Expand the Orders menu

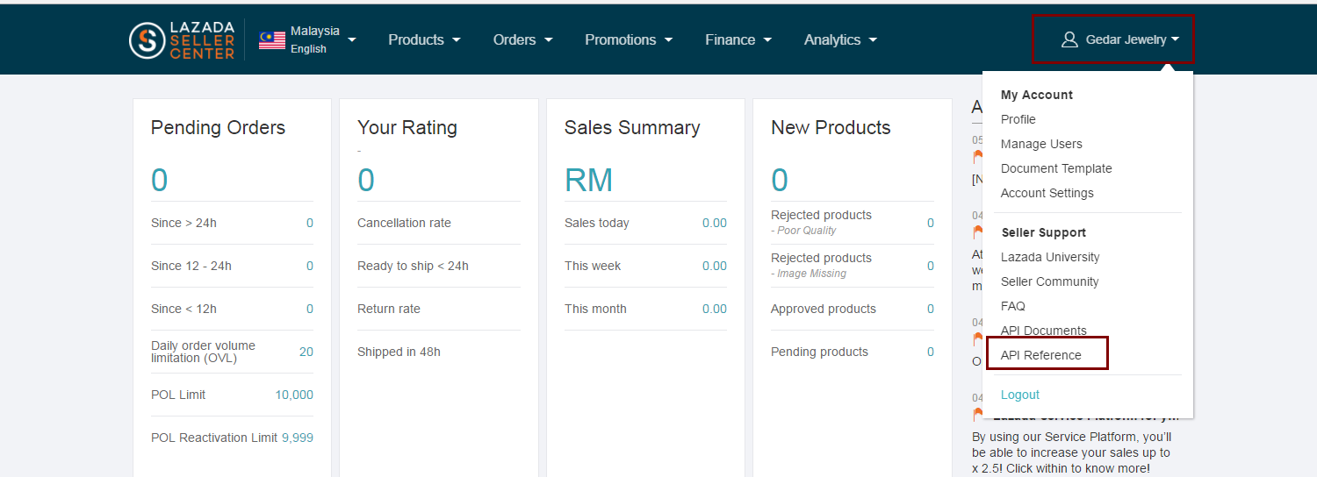coord(522,39)
